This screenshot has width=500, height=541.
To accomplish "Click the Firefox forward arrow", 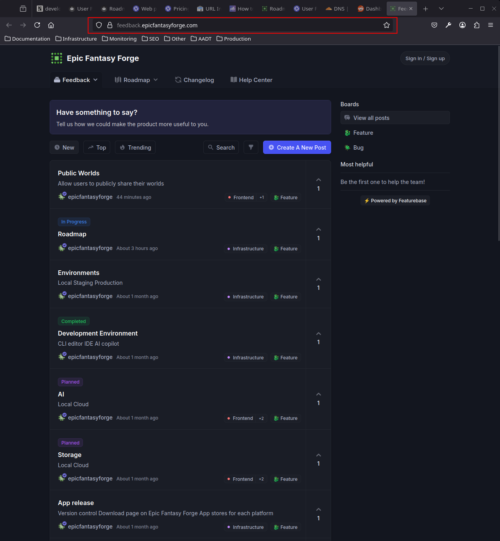I will (23, 25).
